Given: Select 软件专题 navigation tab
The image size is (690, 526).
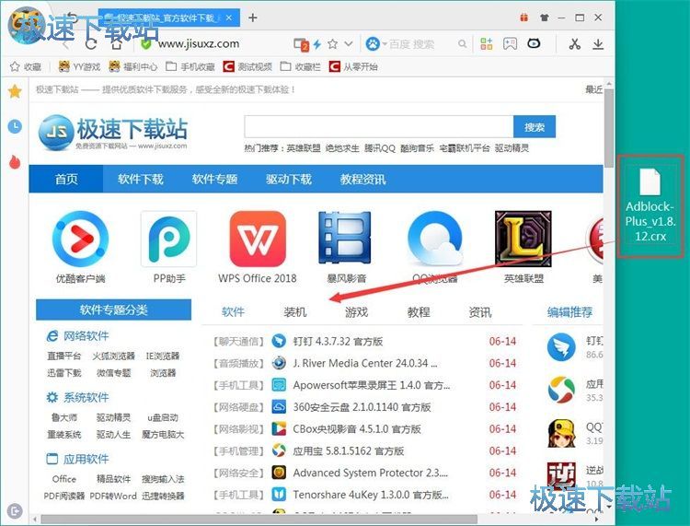Looking at the screenshot, I should pyautogui.click(x=214, y=180).
